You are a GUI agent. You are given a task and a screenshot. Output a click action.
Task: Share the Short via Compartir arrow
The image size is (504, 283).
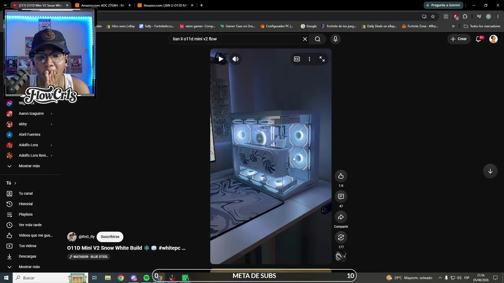(x=341, y=217)
